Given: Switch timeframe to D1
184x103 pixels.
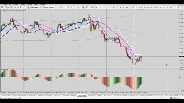Looking at the screenshot, I should tap(164, 7).
